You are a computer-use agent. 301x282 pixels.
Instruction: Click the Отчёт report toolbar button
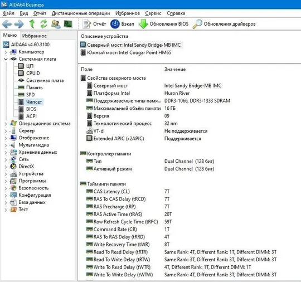(94, 24)
